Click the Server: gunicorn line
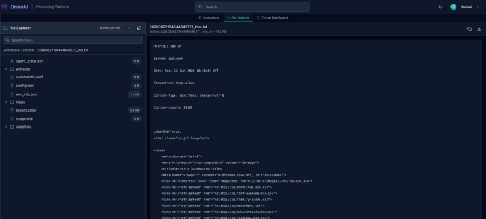Screen dimensions: 486x219 tap(169, 59)
